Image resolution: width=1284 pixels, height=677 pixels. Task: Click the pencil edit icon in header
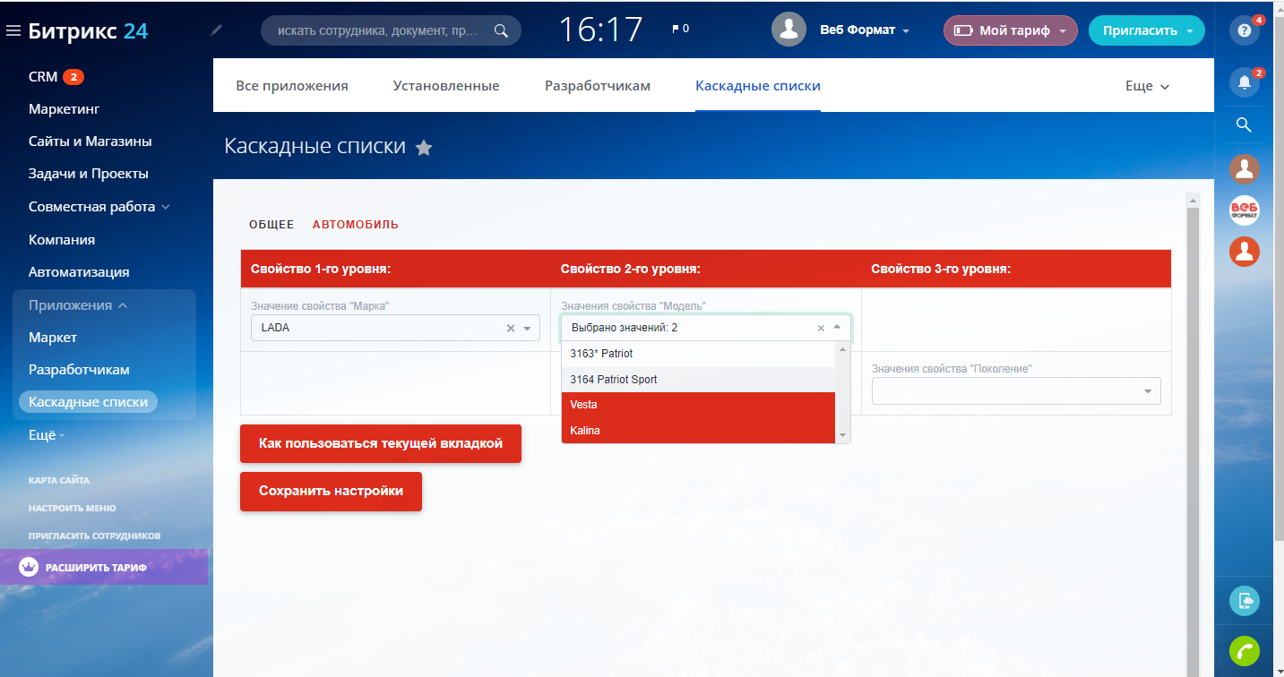[x=216, y=30]
